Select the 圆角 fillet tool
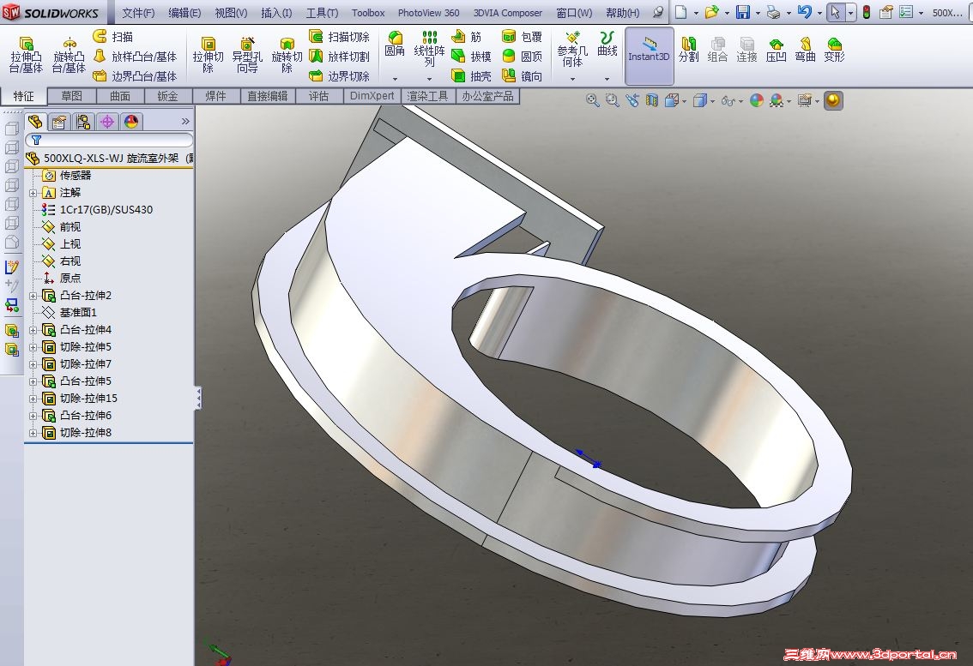This screenshot has height=666, width=973. point(395,45)
